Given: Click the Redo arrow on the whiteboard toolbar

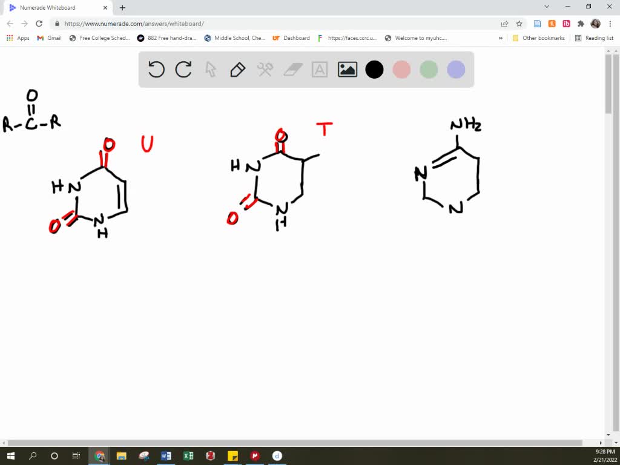Looking at the screenshot, I should 183,69.
